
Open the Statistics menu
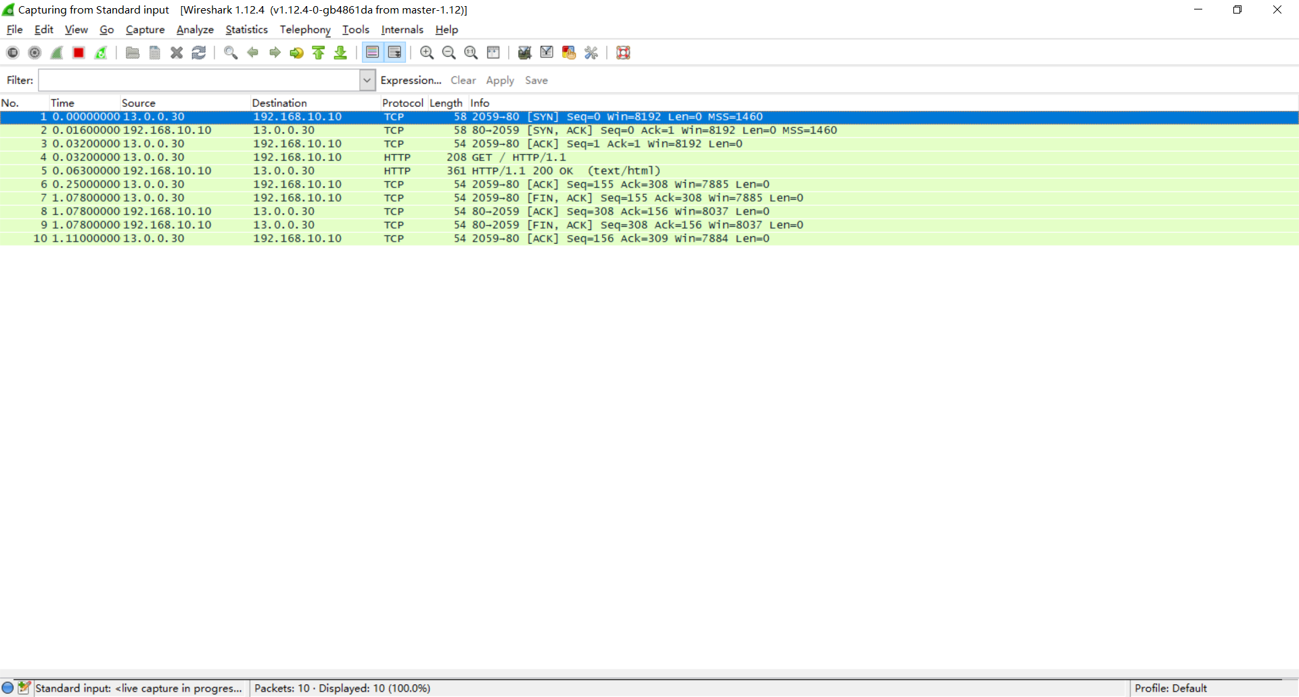click(x=247, y=30)
